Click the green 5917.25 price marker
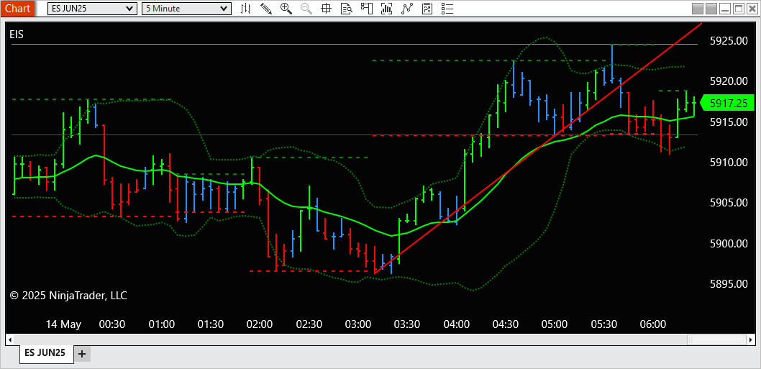Viewport: 761px width, 369px height. (727, 103)
